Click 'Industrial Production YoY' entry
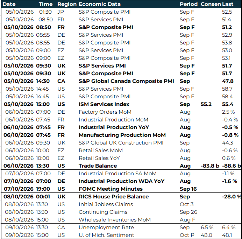 pos(114,127)
